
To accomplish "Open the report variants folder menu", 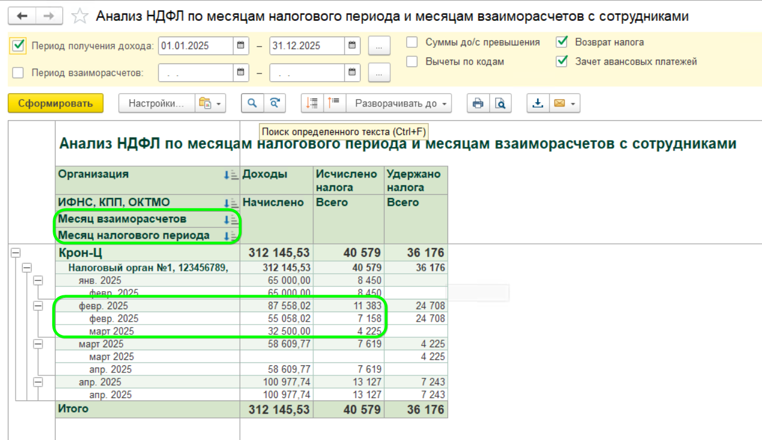I will pyautogui.click(x=210, y=103).
